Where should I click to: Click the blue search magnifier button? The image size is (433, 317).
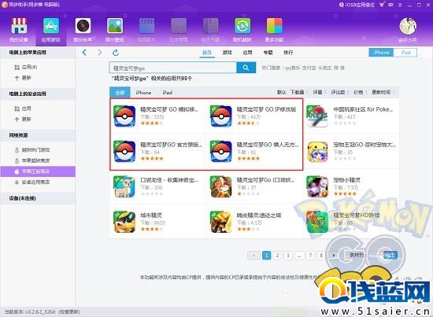click(x=246, y=68)
